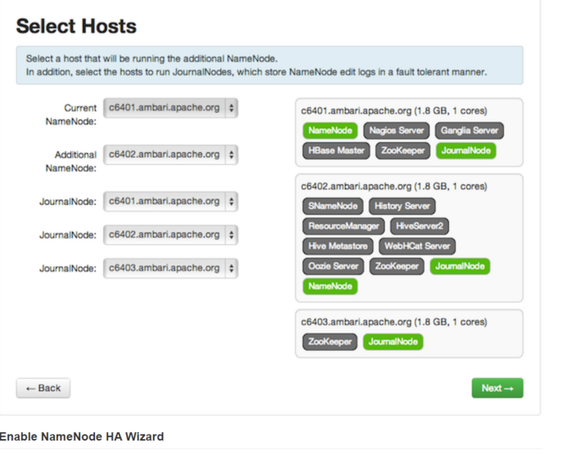This screenshot has height=454, width=569.
Task: Click the green NameNode badge under c6402 host
Action: pos(330,286)
